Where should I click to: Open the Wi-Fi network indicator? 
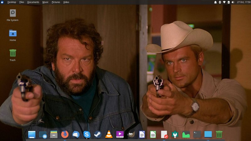(x=224, y=2)
